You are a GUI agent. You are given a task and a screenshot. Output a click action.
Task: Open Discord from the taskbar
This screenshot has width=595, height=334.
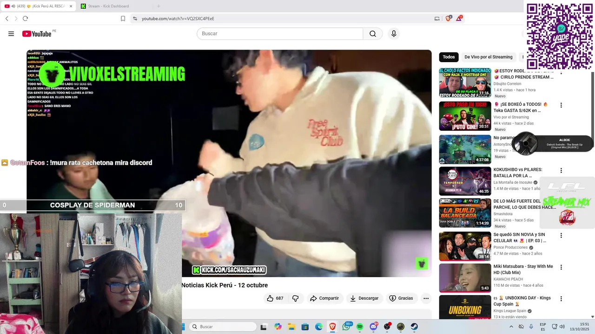[373, 327]
